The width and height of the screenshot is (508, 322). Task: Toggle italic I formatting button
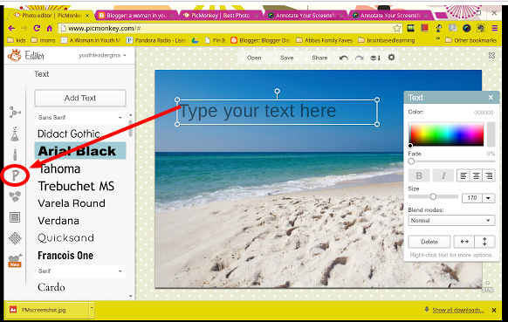[x=443, y=175]
